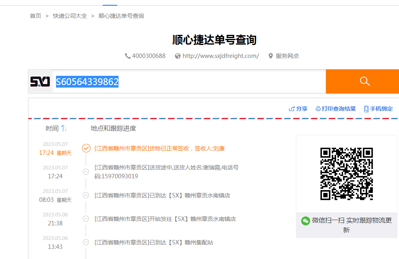
Task: Click the 货物已正常签收 tracking entry
Action: [x=160, y=148]
